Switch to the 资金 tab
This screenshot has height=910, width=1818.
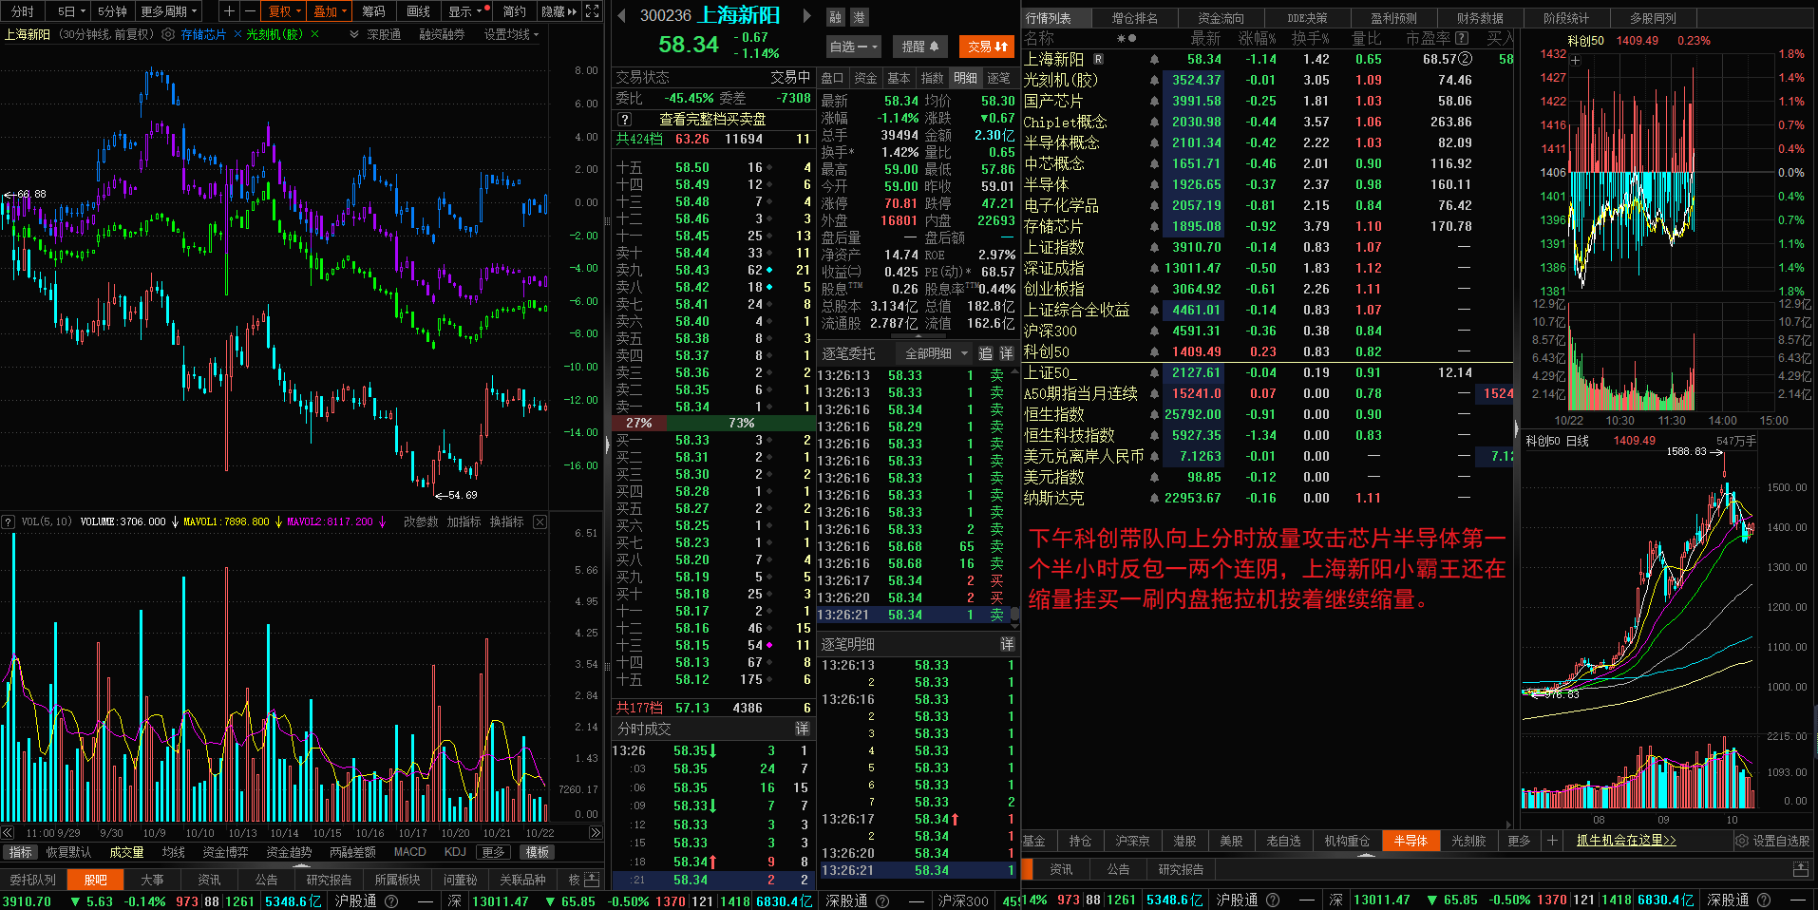866,78
